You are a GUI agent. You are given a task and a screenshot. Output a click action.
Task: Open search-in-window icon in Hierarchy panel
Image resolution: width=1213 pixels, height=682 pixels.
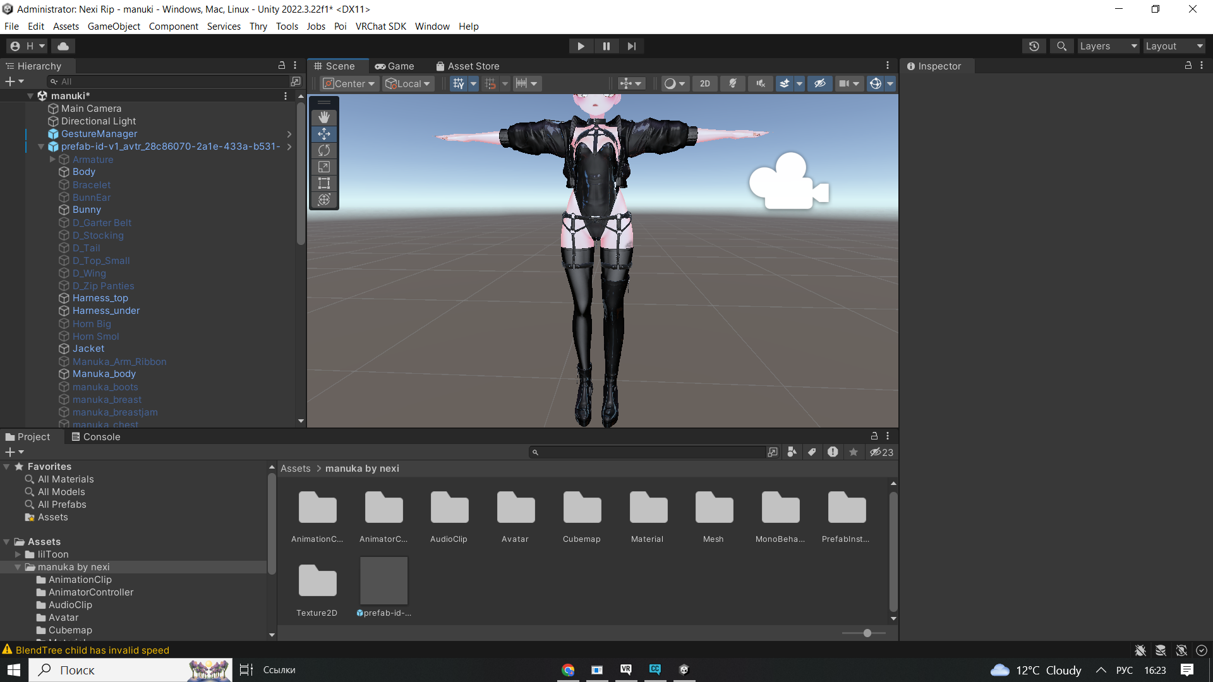(295, 81)
